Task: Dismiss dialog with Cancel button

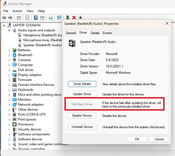Action: click(159, 139)
